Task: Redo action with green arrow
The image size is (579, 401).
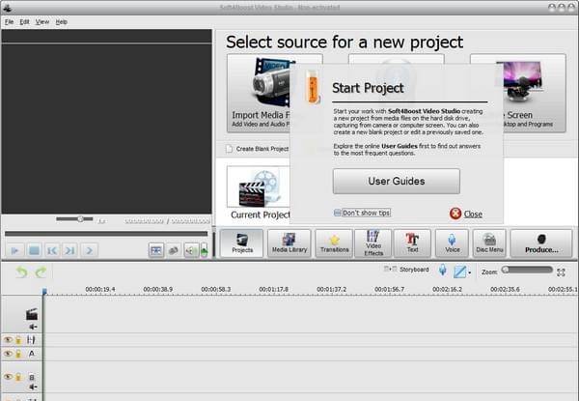Action: tap(41, 272)
